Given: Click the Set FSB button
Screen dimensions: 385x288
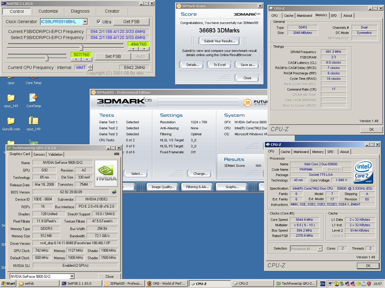Looking at the screenshot, I should (113, 56).
